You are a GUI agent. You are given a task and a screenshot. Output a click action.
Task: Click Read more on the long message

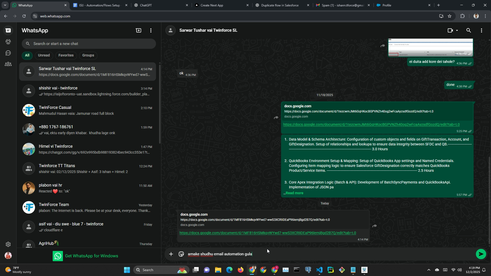(x=294, y=193)
